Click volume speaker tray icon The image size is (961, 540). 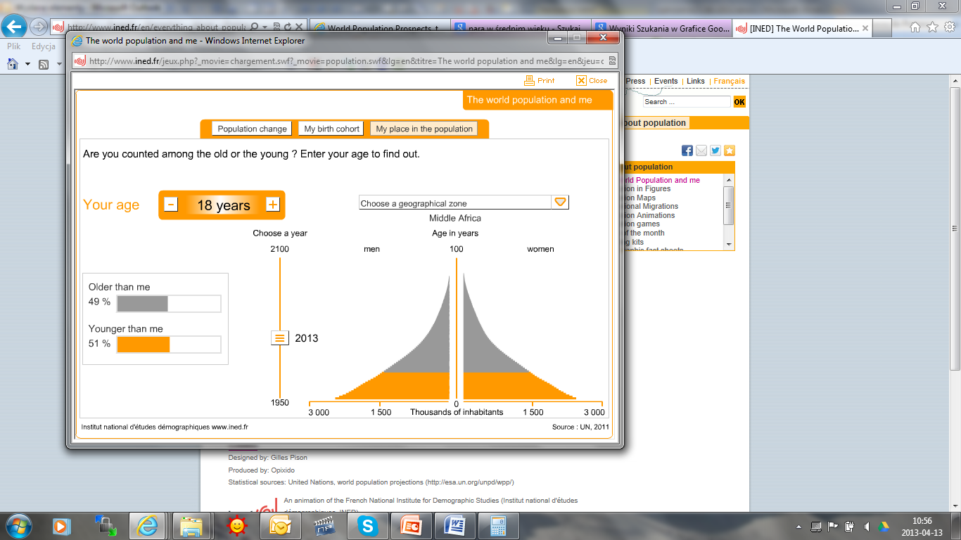867,526
